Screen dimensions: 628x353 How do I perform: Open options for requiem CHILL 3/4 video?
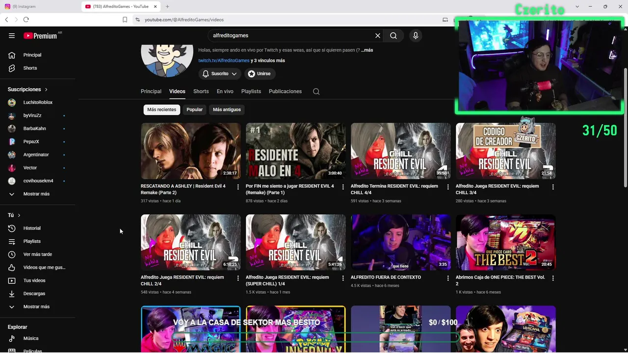pos(553,187)
